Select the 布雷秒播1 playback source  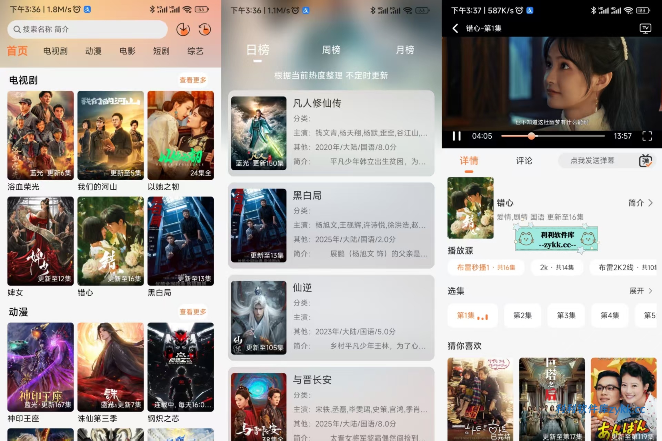tap(485, 267)
